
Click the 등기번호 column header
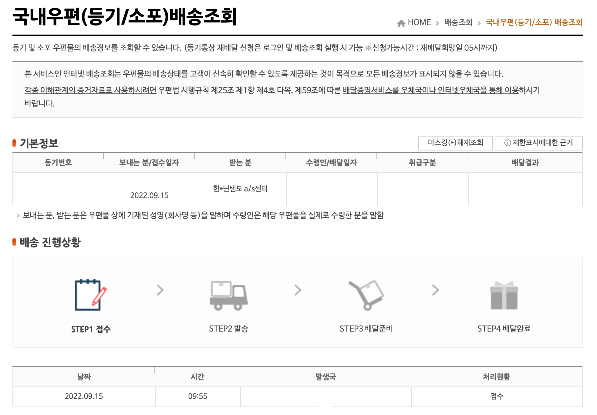tap(58, 163)
